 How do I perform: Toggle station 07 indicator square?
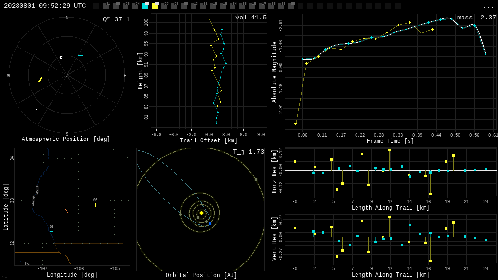164,6
